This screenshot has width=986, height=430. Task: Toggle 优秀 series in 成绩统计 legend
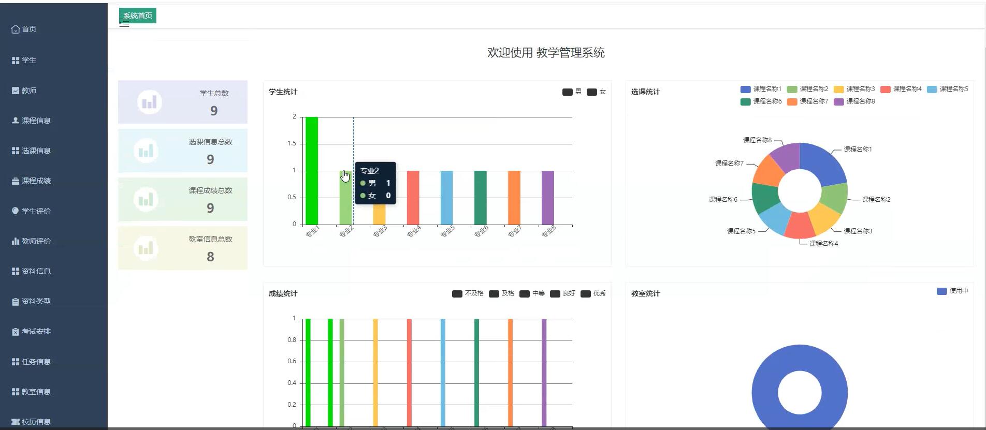593,293
